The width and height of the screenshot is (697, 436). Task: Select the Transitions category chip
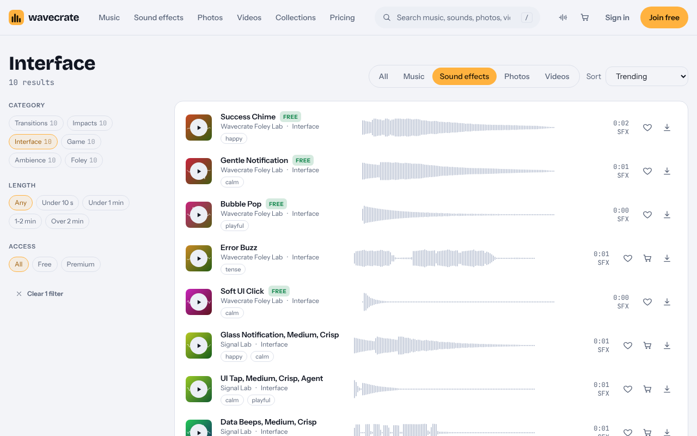point(36,123)
